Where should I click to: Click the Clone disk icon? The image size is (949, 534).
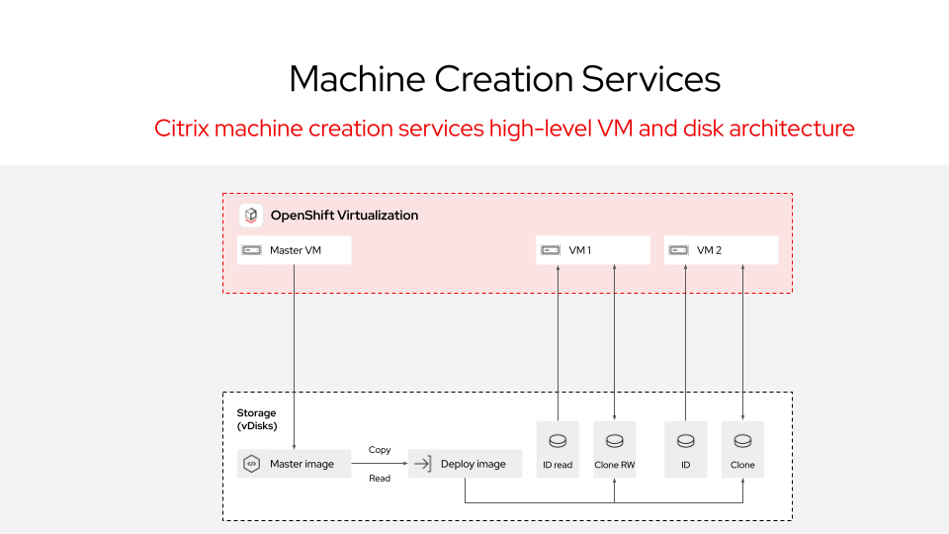pyautogui.click(x=742, y=441)
